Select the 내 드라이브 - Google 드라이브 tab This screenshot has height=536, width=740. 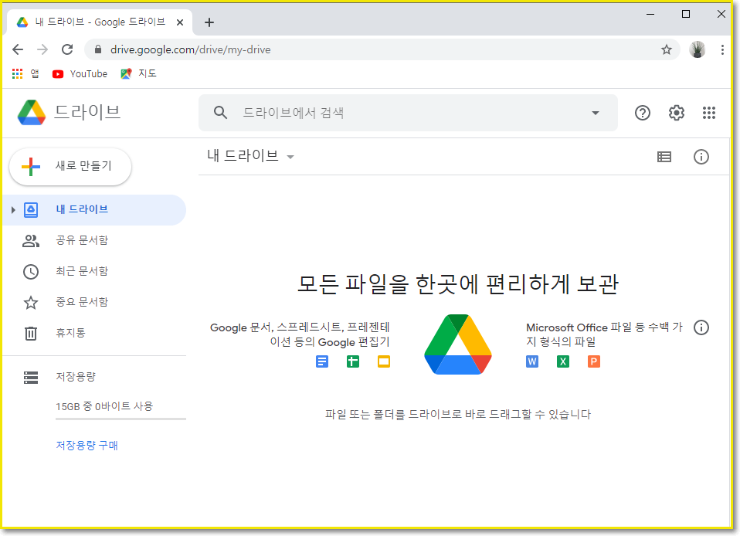100,22
